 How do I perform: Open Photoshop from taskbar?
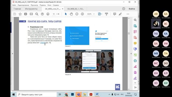pyautogui.click(x=72, y=94)
